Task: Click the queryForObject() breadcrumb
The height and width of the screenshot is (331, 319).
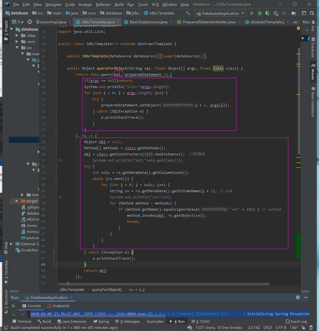Action: coord(107,290)
